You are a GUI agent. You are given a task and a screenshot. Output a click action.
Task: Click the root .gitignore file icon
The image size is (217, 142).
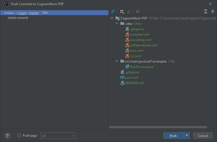(x=123, y=72)
